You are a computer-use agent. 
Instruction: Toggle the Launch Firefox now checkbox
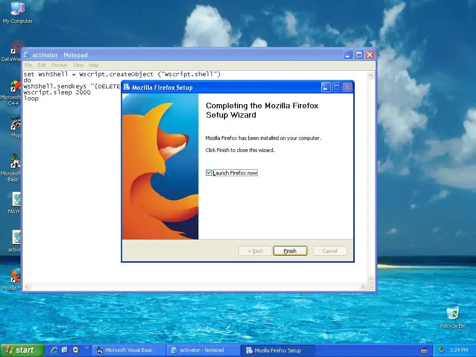coord(209,173)
